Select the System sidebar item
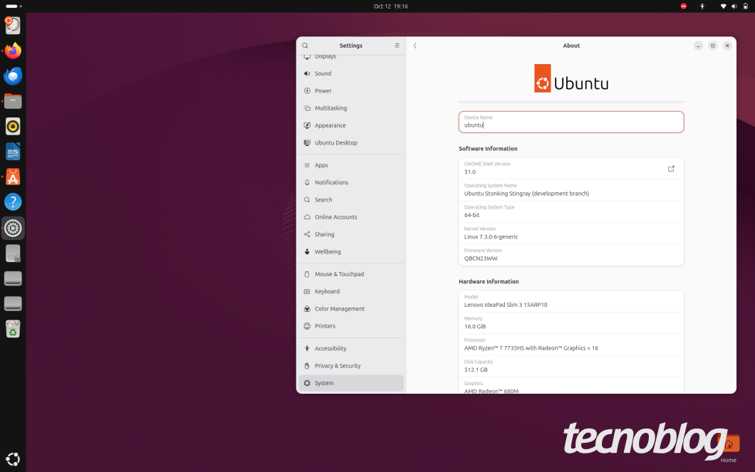755x472 pixels. 351,383
